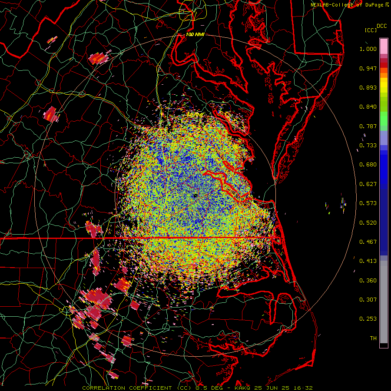Click the 50 NMI range ring label

(x=195, y=115)
